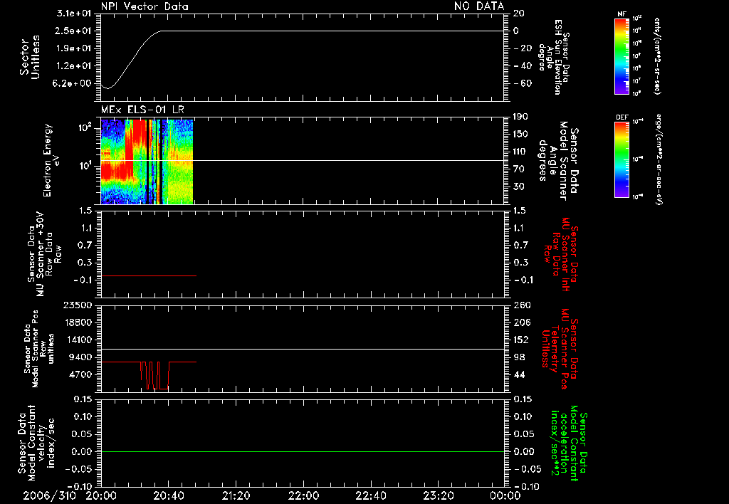This screenshot has width=729, height=504.
Task: Click the "6.2e+00" sector axis value
Action: tap(73, 83)
